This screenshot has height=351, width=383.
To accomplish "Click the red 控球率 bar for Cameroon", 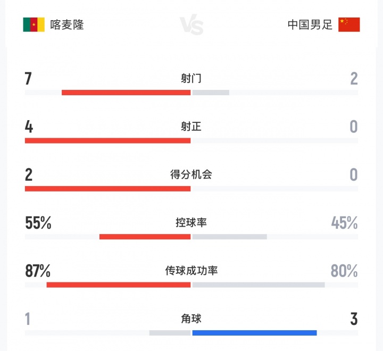I will click(145, 237).
